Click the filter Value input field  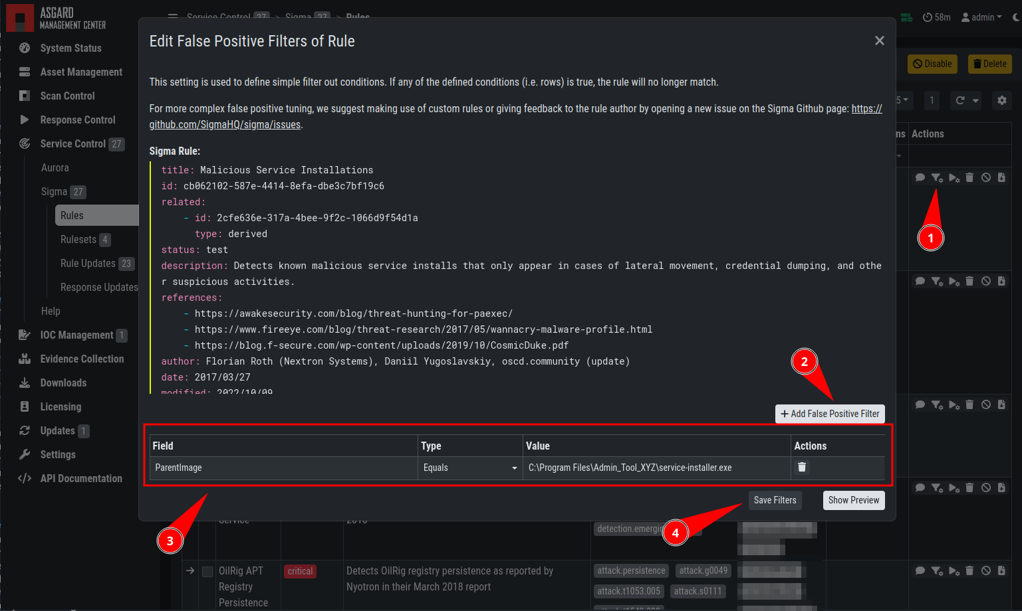[x=656, y=468]
